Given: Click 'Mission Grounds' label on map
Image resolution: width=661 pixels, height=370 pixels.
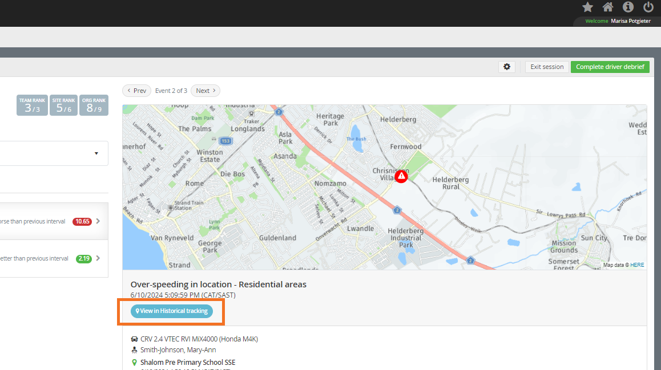Looking at the screenshot, I should pyautogui.click(x=563, y=247).
